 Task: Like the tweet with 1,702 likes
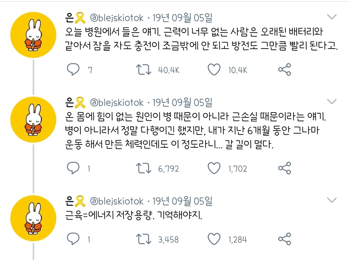(x=214, y=168)
